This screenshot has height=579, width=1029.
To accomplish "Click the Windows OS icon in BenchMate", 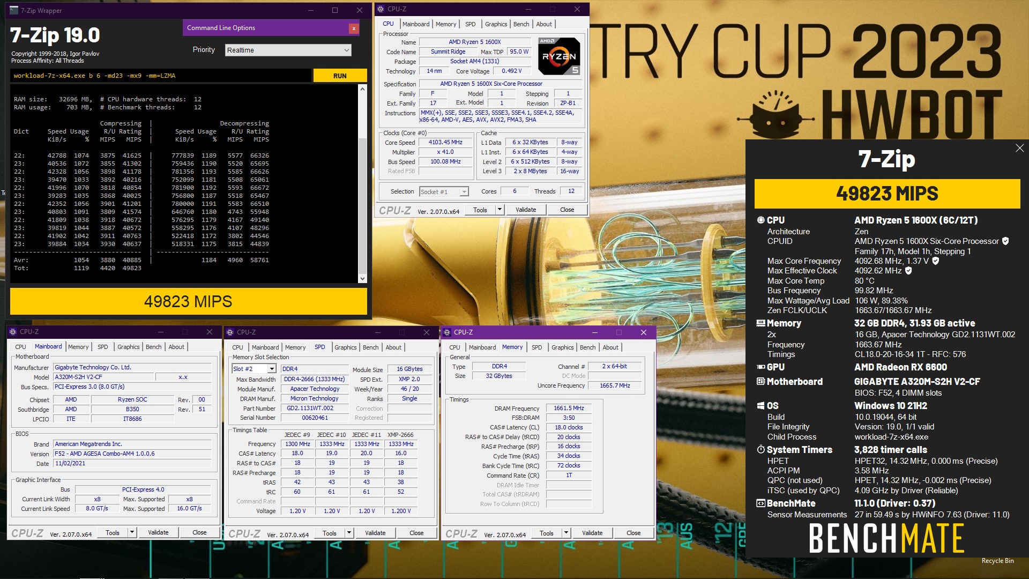I will click(760, 406).
